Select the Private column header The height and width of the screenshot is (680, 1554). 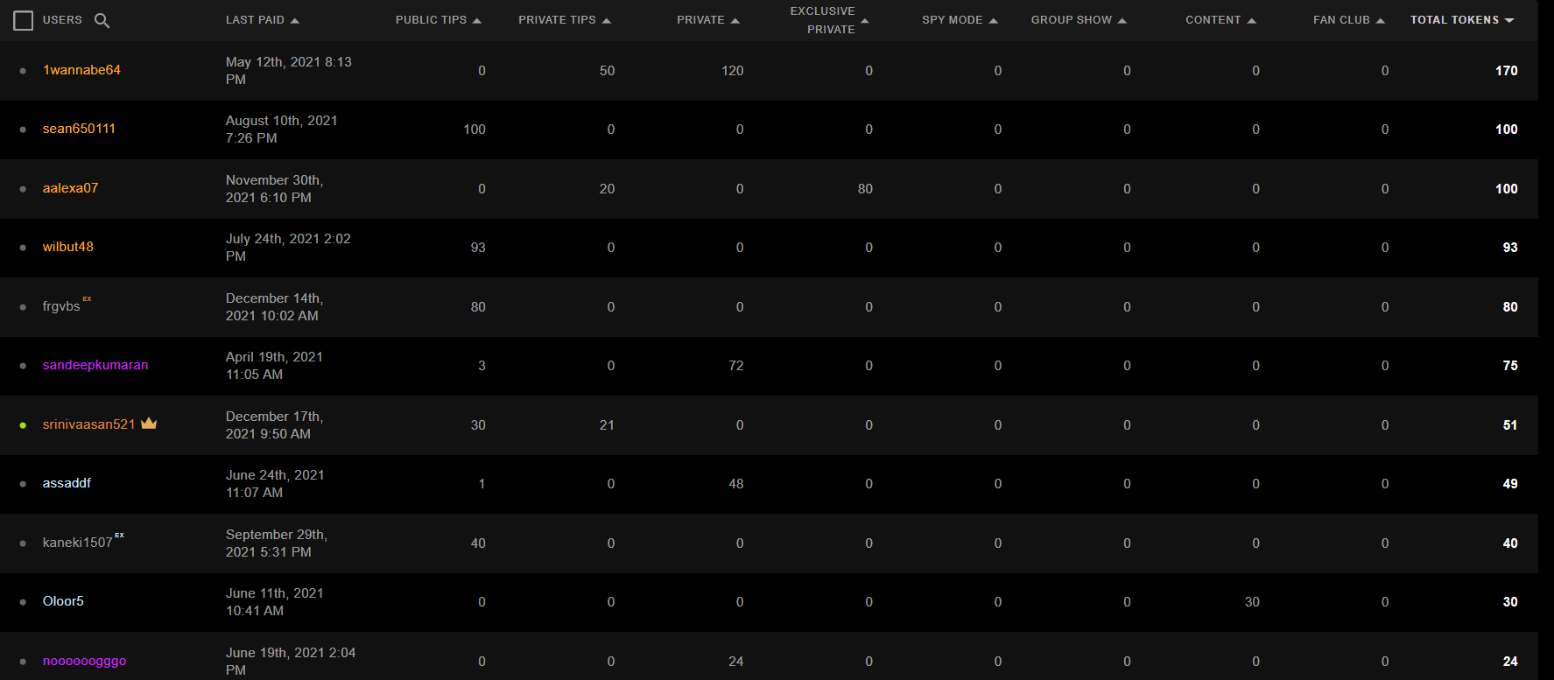point(700,20)
